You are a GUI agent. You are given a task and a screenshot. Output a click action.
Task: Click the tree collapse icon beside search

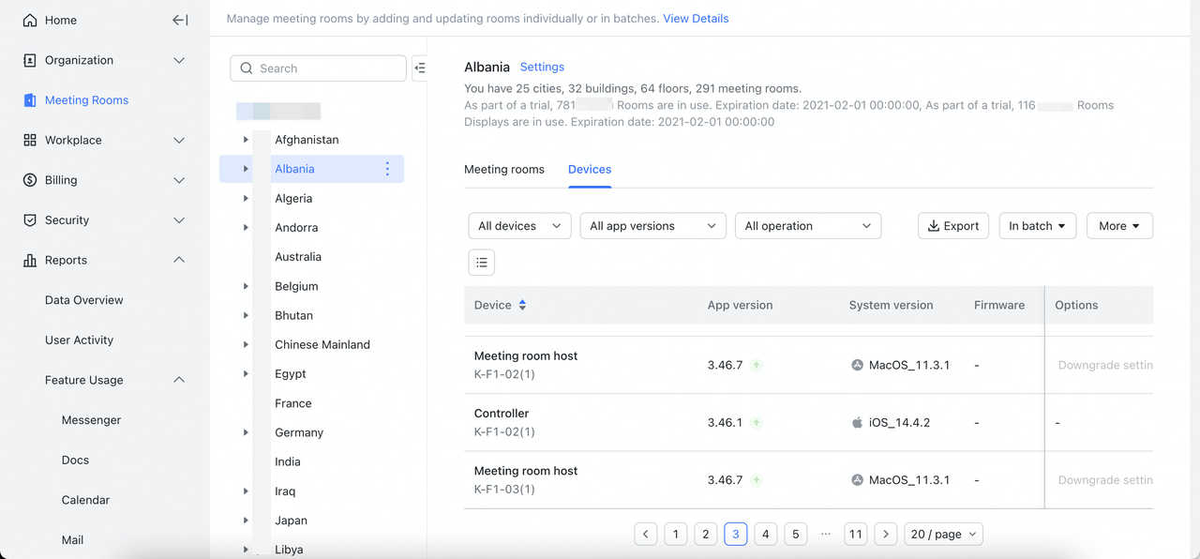pyautogui.click(x=420, y=68)
